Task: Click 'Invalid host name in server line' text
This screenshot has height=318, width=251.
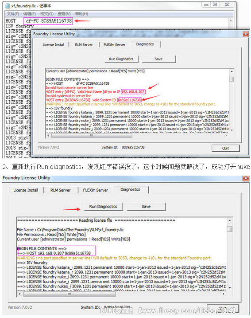Action: click(70, 88)
